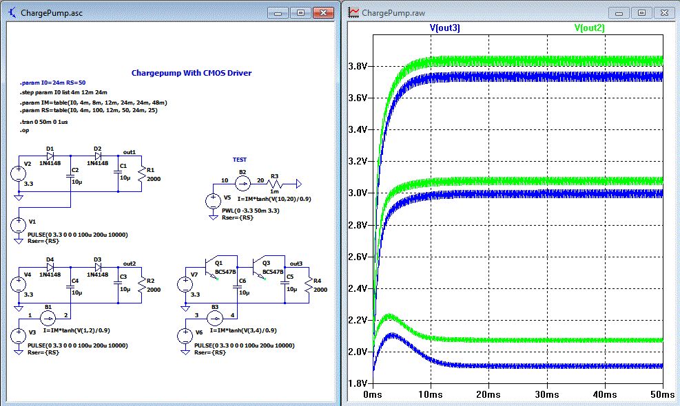Select the C2 capacitor symbol
680x406 pixels.
(x=70, y=177)
